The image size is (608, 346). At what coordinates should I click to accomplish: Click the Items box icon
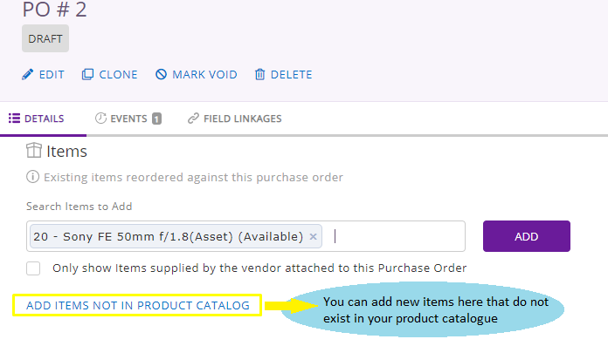(x=34, y=151)
